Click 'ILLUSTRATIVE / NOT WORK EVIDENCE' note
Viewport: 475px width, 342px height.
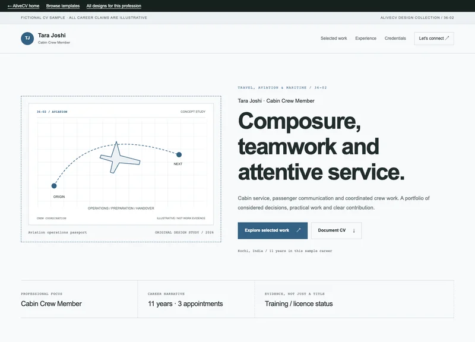(181, 218)
